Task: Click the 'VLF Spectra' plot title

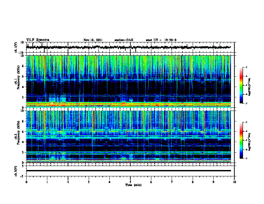Action: pos(38,40)
